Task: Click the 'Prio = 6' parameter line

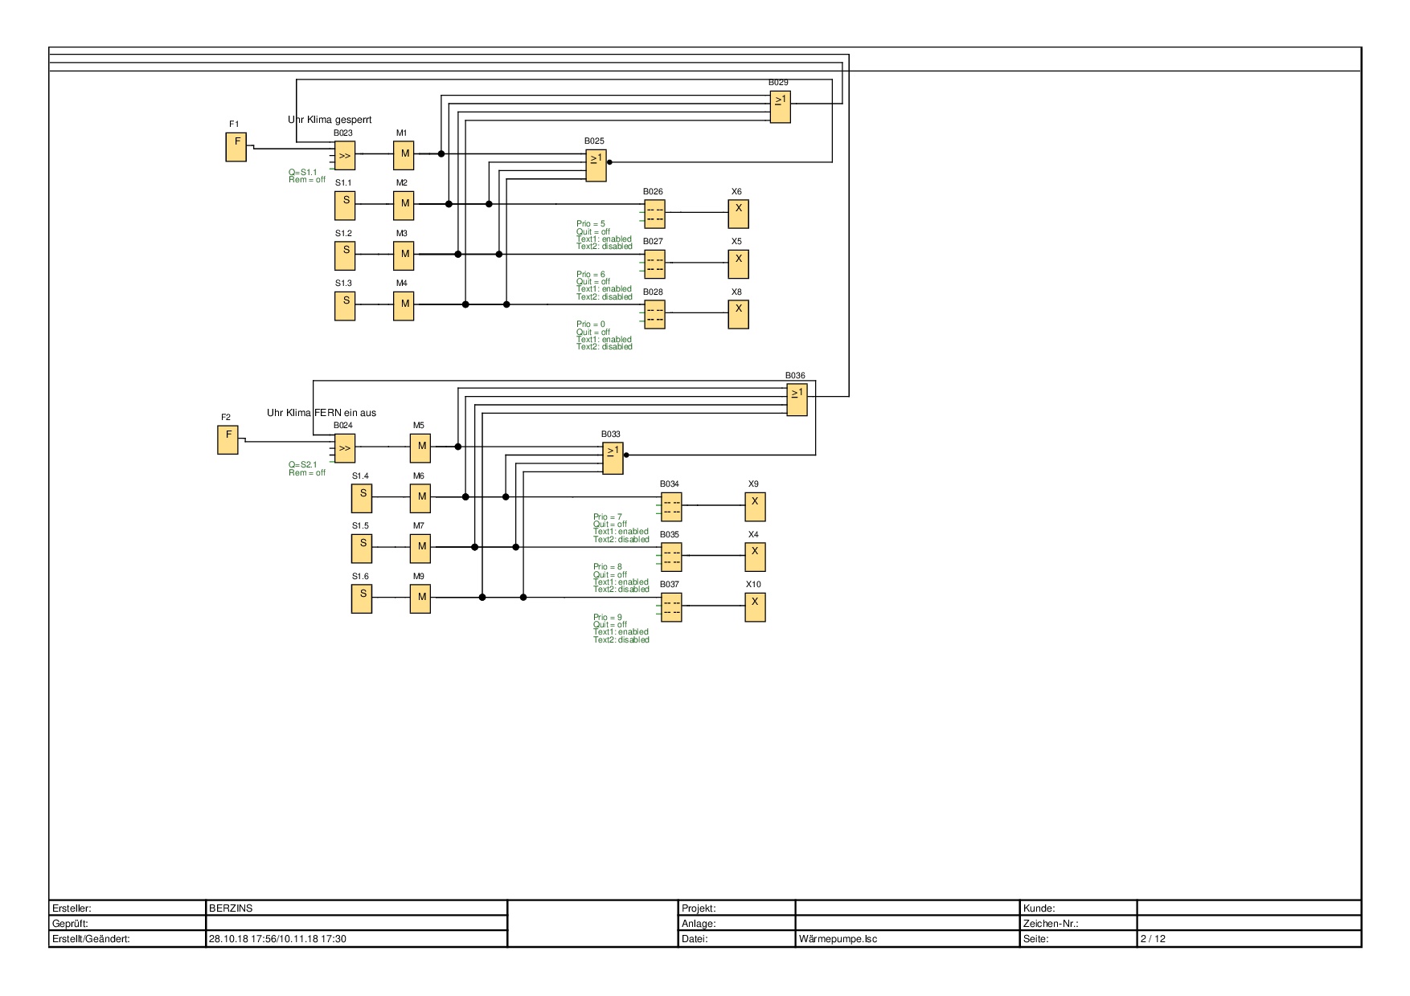Action: pyautogui.click(x=591, y=275)
